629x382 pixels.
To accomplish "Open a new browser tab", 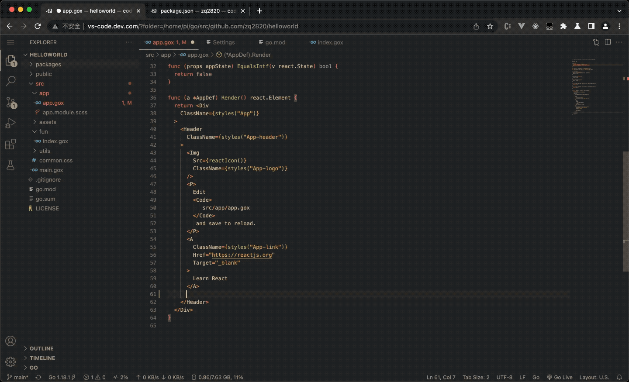I will (x=259, y=11).
